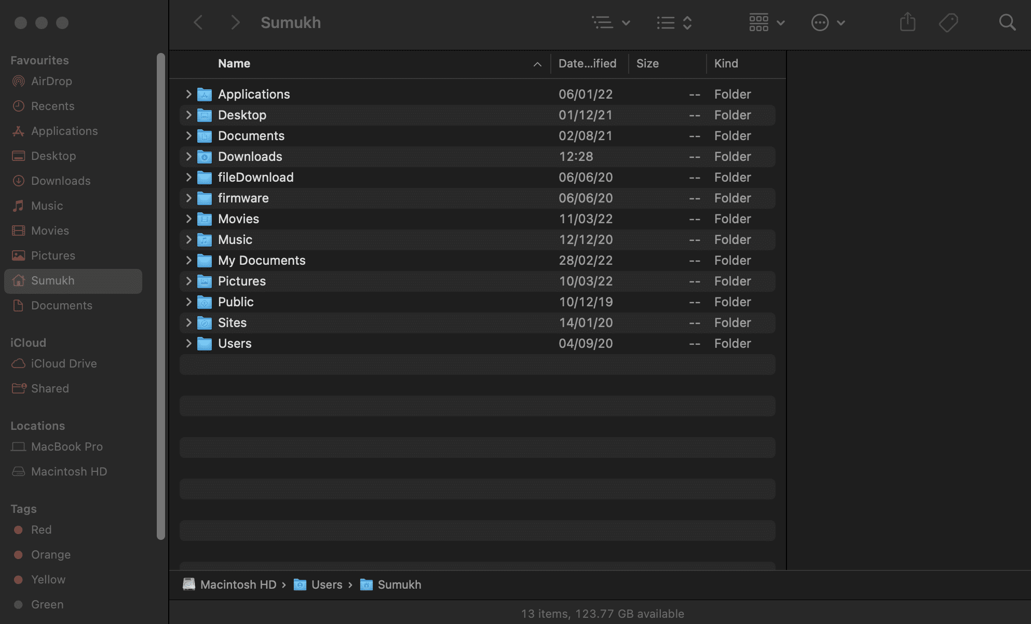Open AirDrop in the sidebar
The height and width of the screenshot is (624, 1031).
[73, 81]
